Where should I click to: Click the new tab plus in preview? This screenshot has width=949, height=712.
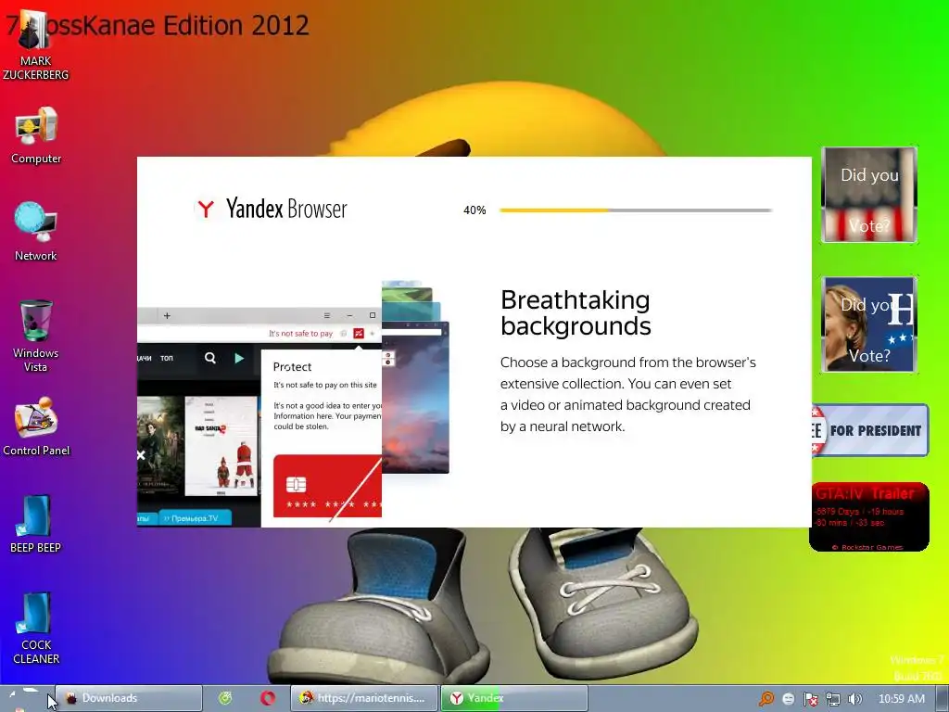[167, 315]
